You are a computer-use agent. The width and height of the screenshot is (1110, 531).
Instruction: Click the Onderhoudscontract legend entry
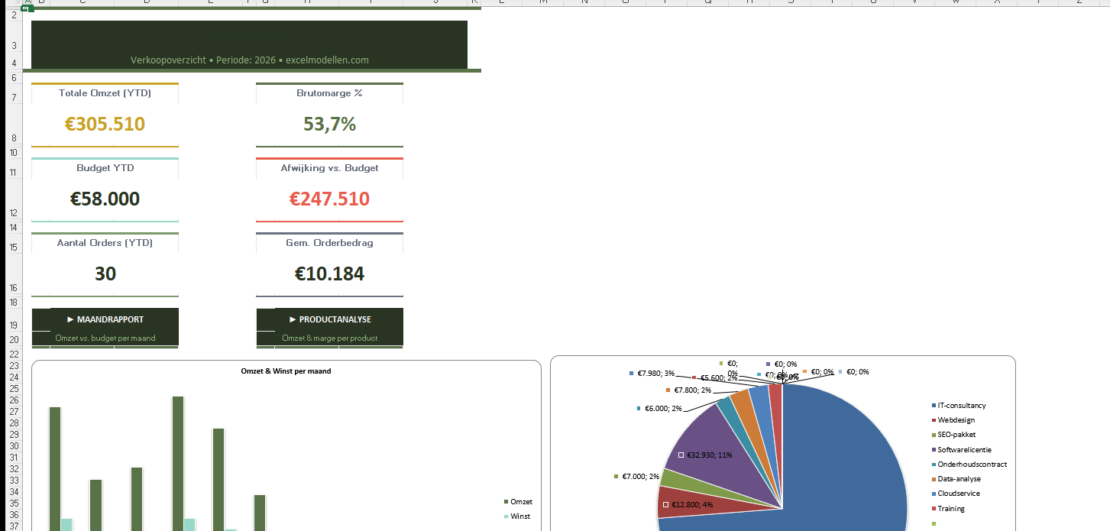(972, 465)
